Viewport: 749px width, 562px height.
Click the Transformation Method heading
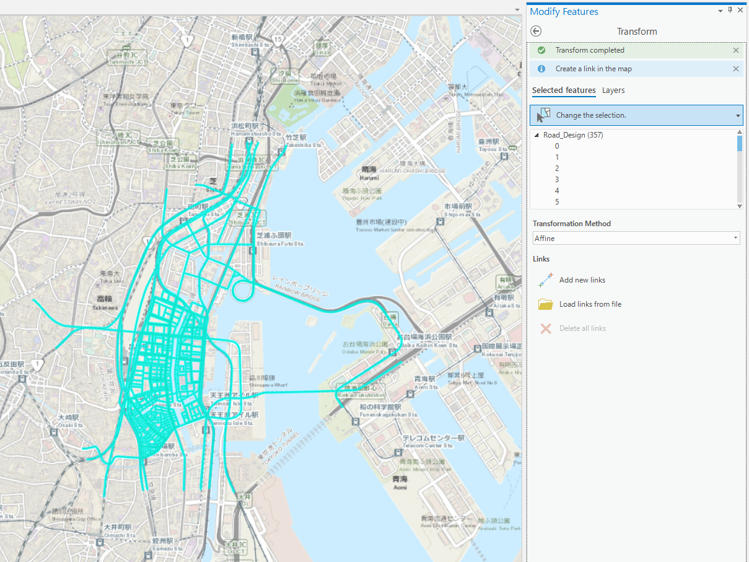click(572, 224)
